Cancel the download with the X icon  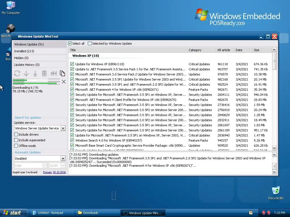(64, 82)
